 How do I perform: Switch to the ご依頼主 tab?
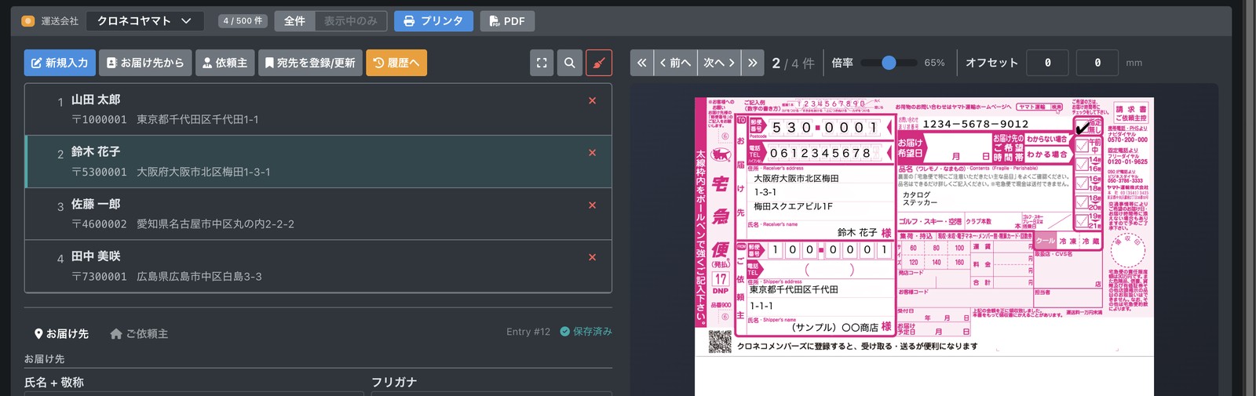point(139,333)
